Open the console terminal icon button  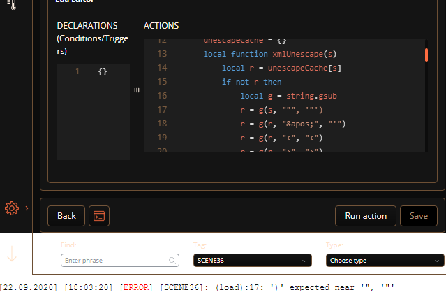tap(99, 216)
